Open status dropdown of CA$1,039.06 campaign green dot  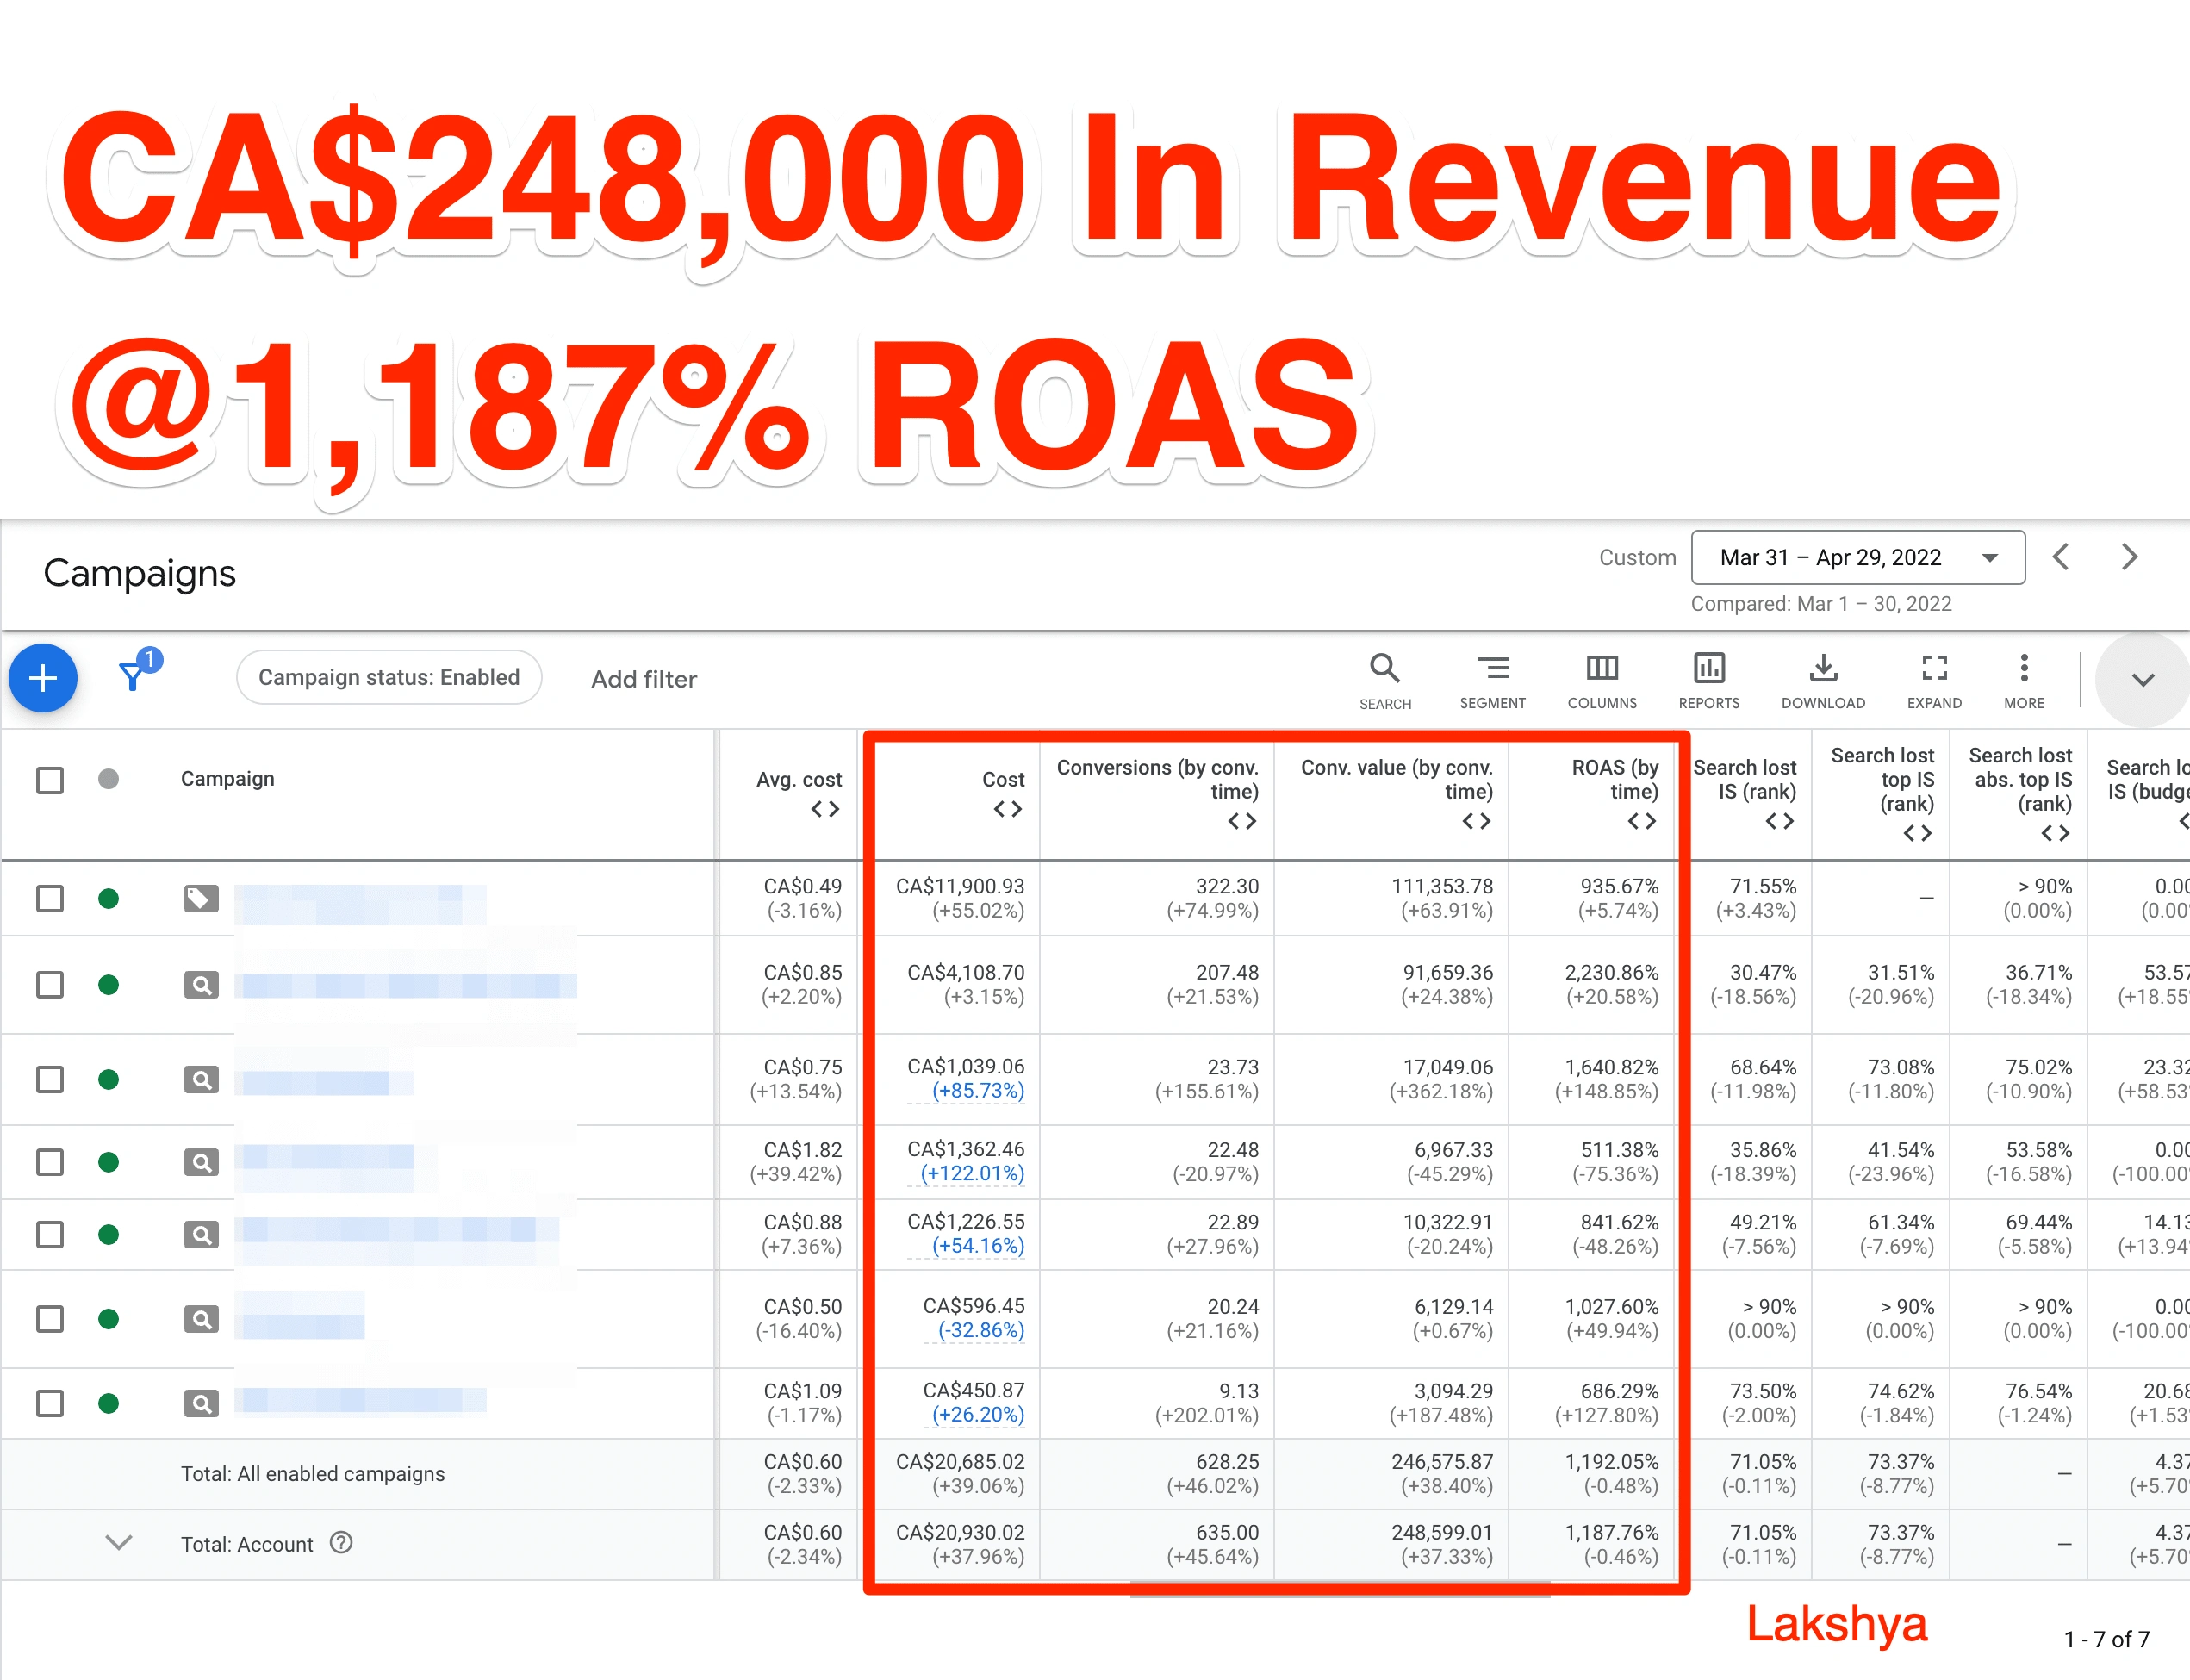pyautogui.click(x=109, y=1079)
